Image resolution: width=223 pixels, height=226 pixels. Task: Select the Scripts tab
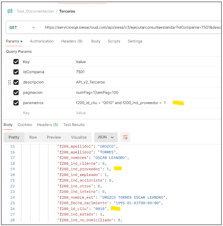click(x=114, y=41)
